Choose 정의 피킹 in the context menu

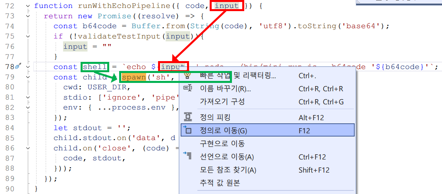coord(267,117)
